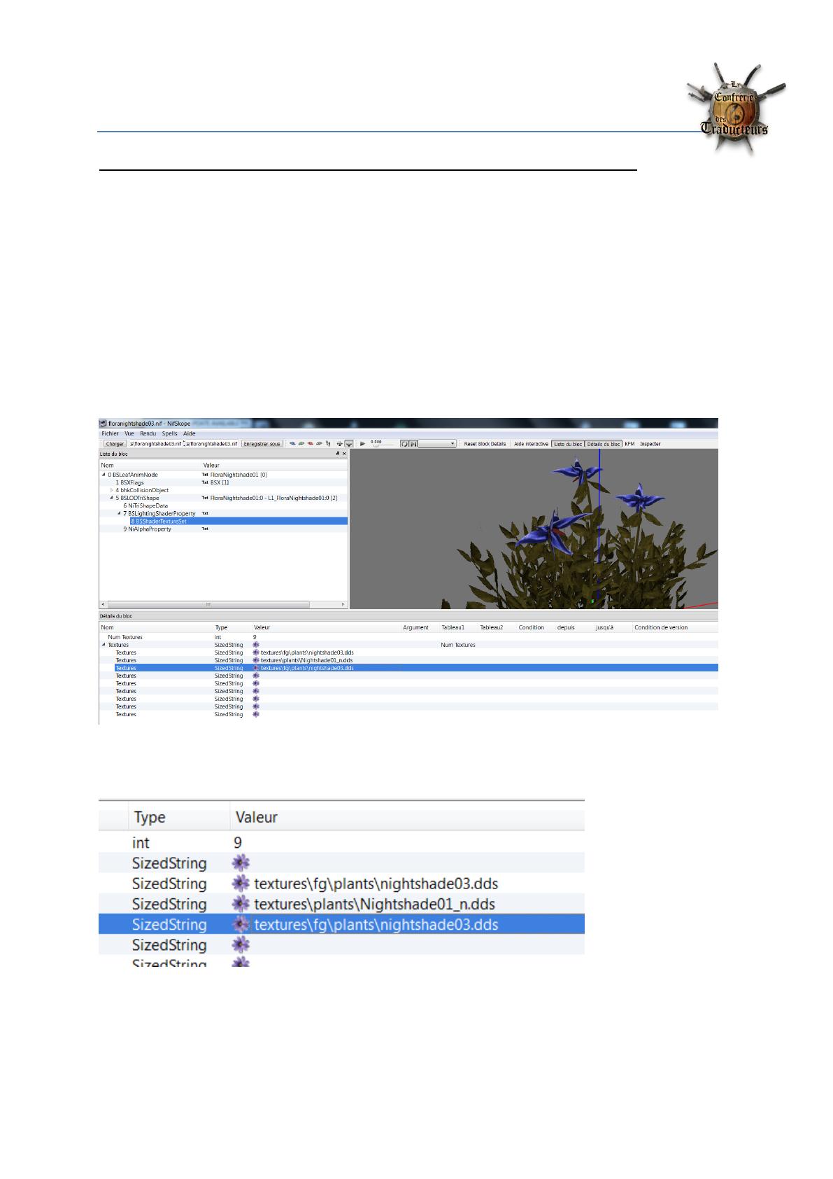Image resolution: width=833 pixels, height=1179 pixels.
Task: Close the Liste du bloc panel
Action: (x=344, y=454)
